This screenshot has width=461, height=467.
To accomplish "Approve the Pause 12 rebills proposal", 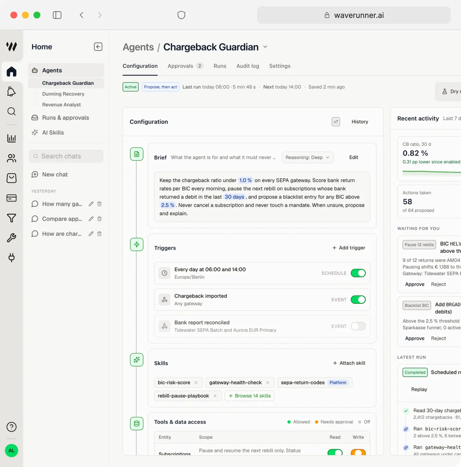I will coord(415,284).
